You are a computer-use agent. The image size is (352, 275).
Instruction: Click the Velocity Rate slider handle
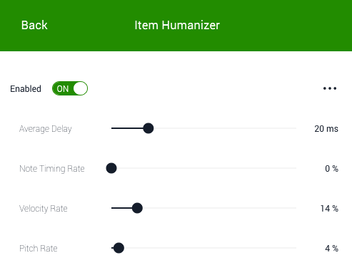coord(137,208)
